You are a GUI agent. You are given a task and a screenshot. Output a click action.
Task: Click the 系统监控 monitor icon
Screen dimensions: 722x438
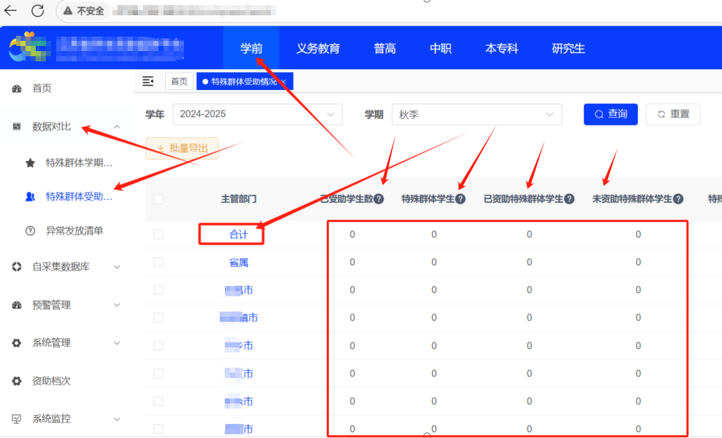(17, 419)
